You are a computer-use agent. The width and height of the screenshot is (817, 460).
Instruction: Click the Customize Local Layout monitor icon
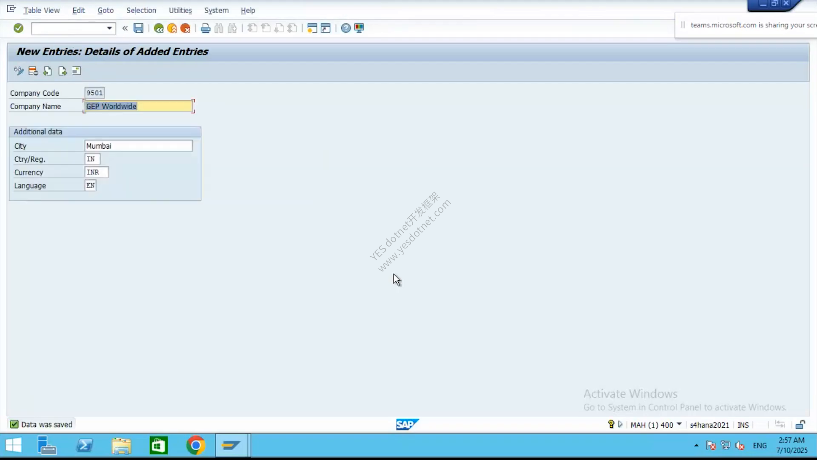click(x=359, y=28)
